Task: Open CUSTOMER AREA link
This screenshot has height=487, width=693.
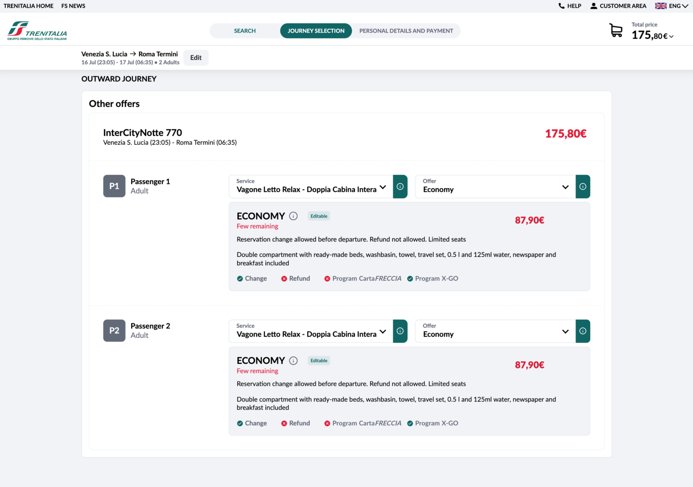Action: click(x=623, y=6)
